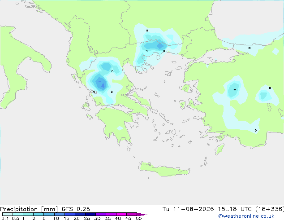Pick the 15–20 mm legend color box
The height and width of the screenshot is (220, 284).
pyautogui.click(x=69, y=214)
